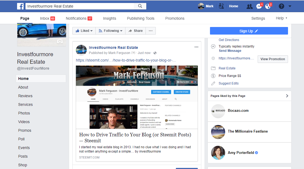
Task: Open the globe notifications icon
Action: [268, 6]
